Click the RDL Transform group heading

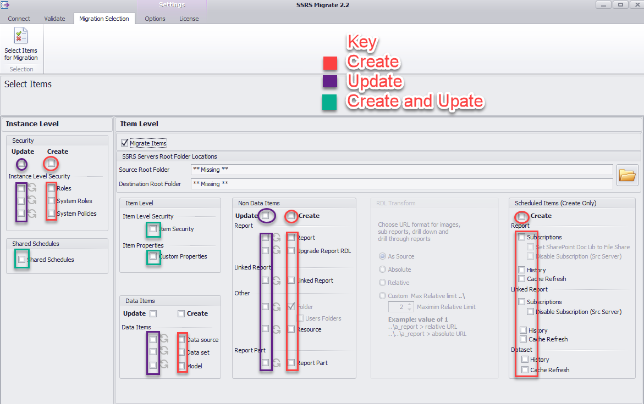[395, 203]
